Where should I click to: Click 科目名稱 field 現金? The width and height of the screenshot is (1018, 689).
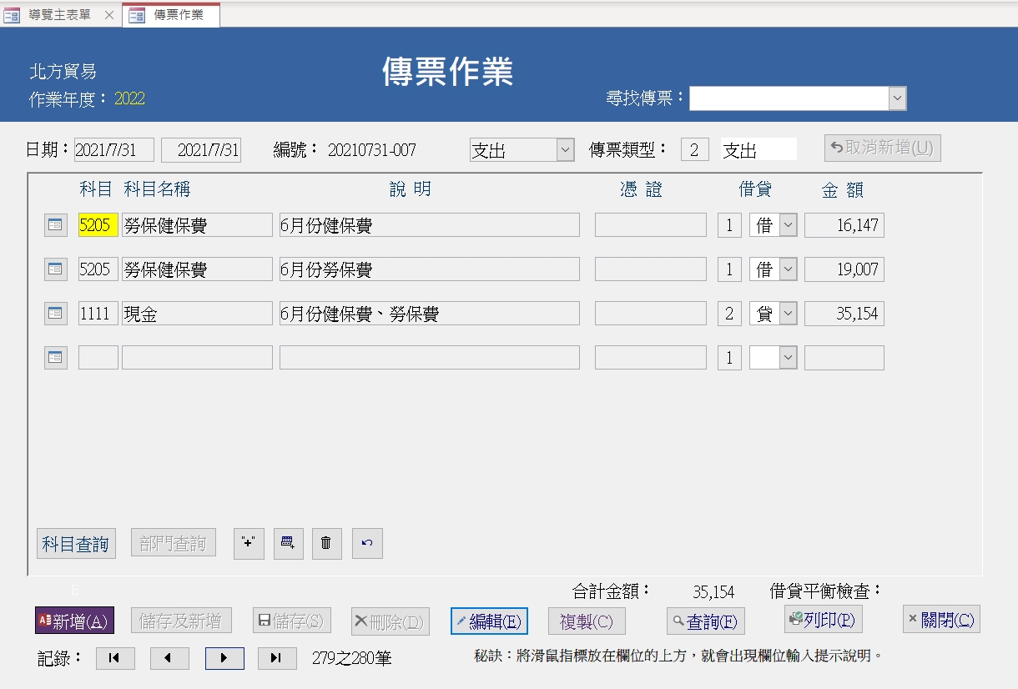(197, 314)
